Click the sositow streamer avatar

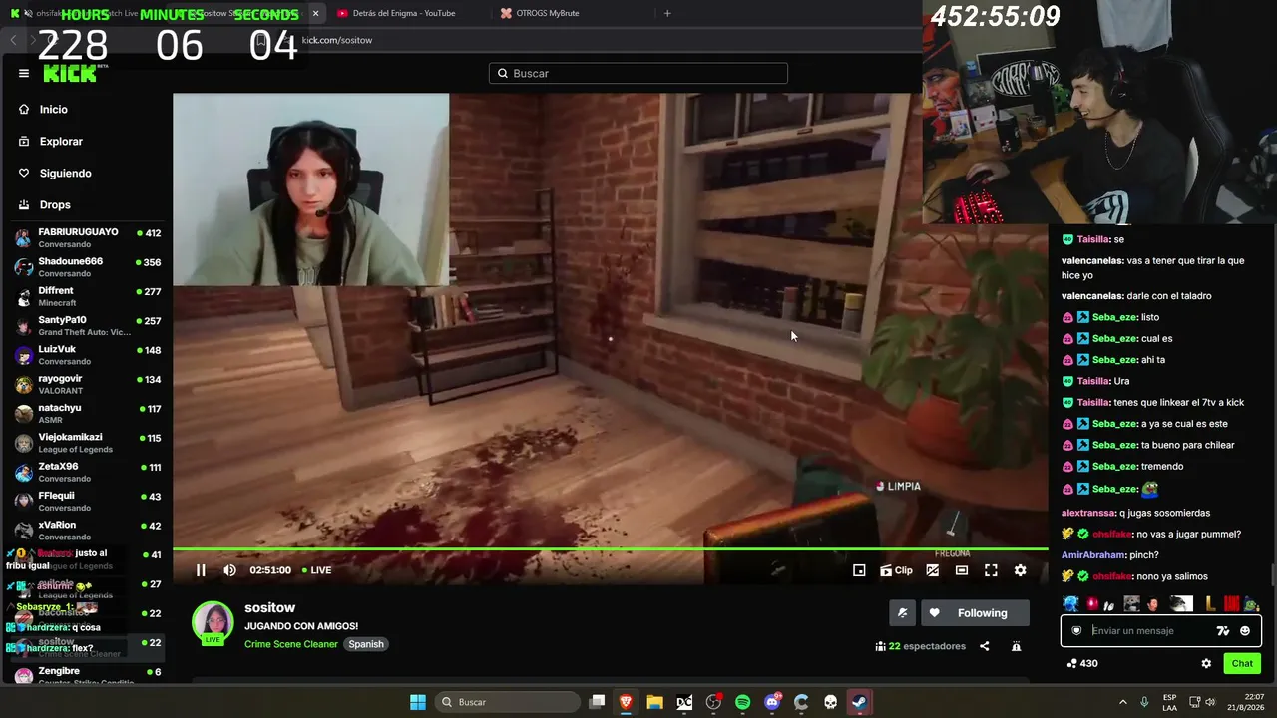click(213, 622)
